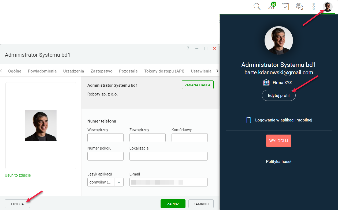
Task: Open the search magnifier icon
Action: [x=257, y=6]
